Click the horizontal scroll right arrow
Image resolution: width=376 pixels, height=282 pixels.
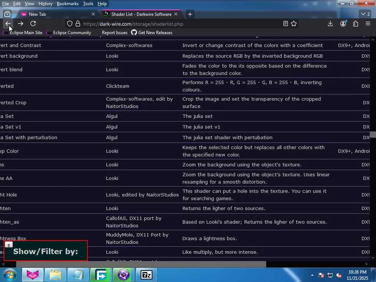[x=366, y=264]
